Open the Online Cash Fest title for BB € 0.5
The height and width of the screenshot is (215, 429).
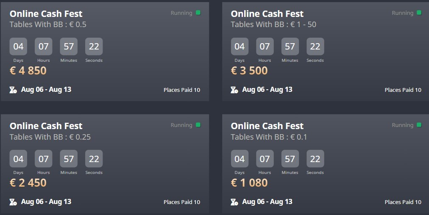tap(46, 14)
